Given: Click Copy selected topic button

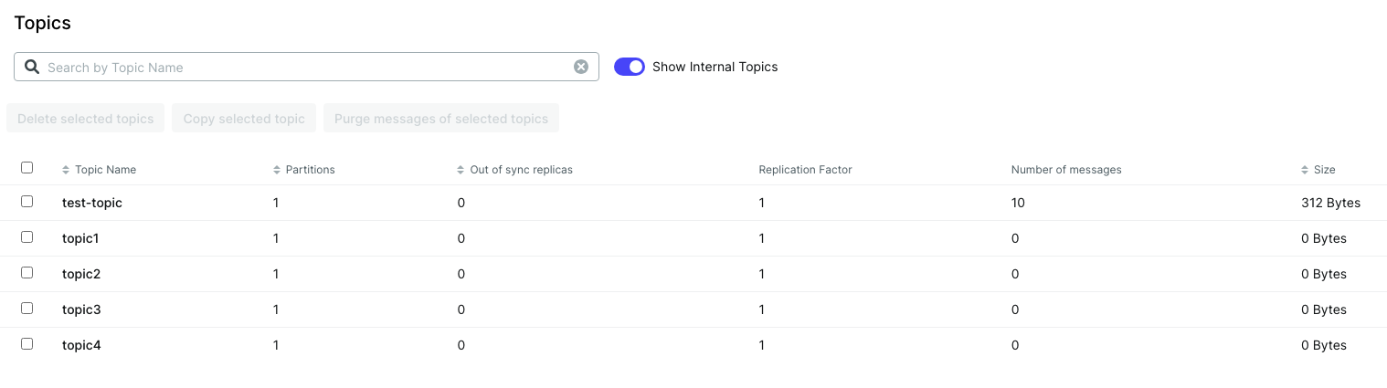Looking at the screenshot, I should [244, 119].
